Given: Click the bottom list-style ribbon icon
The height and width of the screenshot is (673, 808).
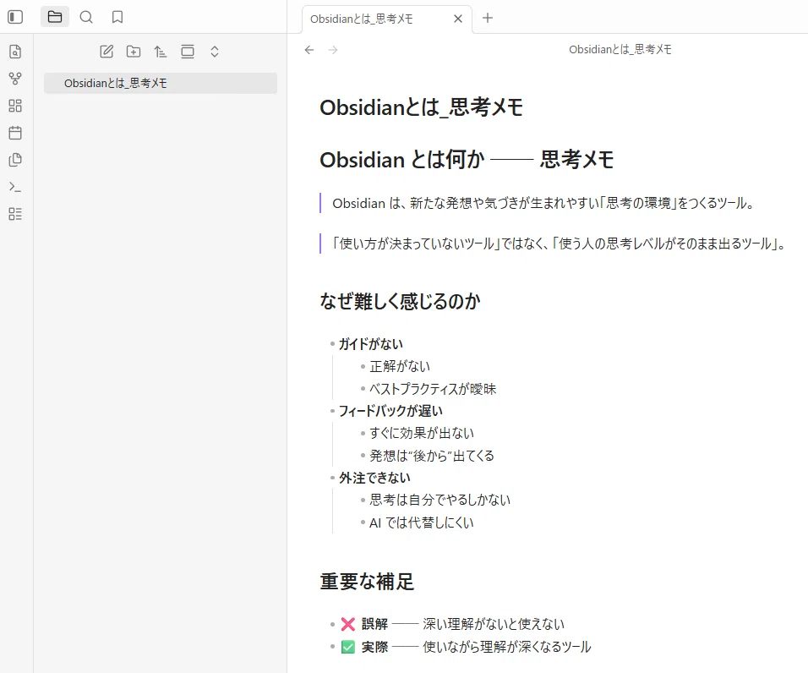Looking at the screenshot, I should point(15,214).
